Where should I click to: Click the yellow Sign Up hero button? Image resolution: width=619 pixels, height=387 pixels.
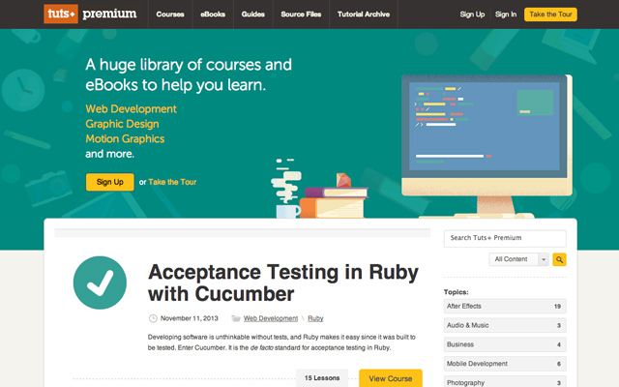coord(109,182)
